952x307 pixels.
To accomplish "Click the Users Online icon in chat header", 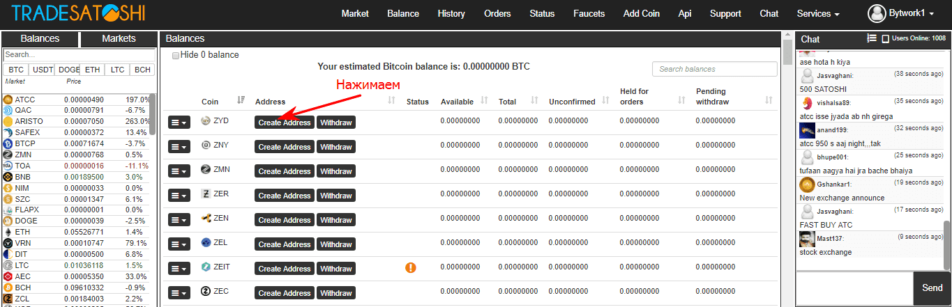I will click(x=886, y=39).
